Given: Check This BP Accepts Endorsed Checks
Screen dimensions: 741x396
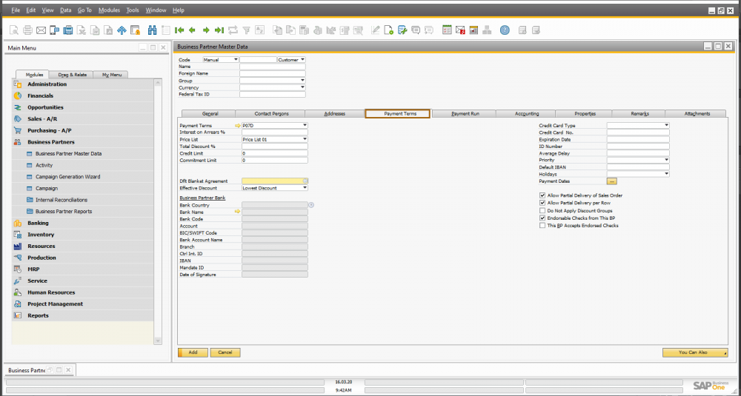Looking at the screenshot, I should [x=542, y=226].
